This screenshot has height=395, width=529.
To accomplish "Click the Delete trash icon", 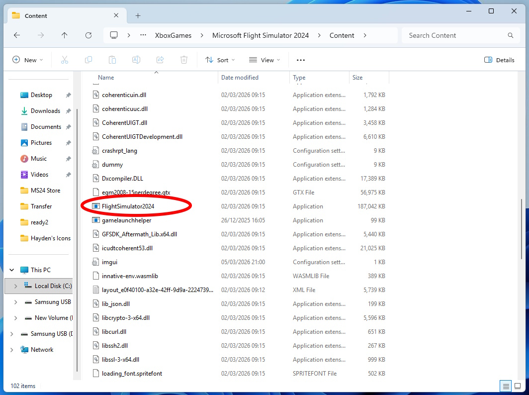I will pos(184,60).
